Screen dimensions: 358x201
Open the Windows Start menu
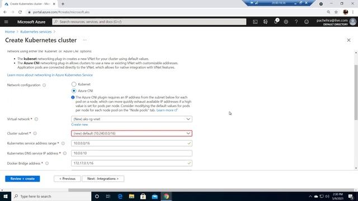coord(6,196)
